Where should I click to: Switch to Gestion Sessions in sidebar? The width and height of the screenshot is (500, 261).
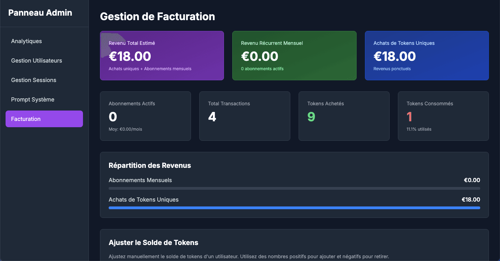pyautogui.click(x=34, y=80)
